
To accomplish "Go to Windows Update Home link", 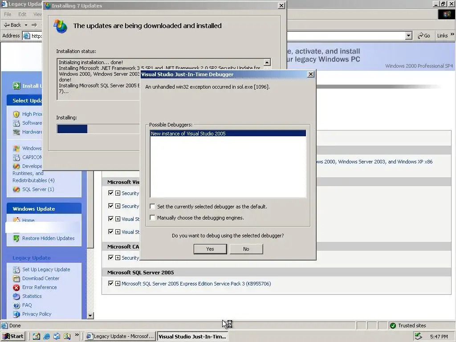I will tap(28, 220).
